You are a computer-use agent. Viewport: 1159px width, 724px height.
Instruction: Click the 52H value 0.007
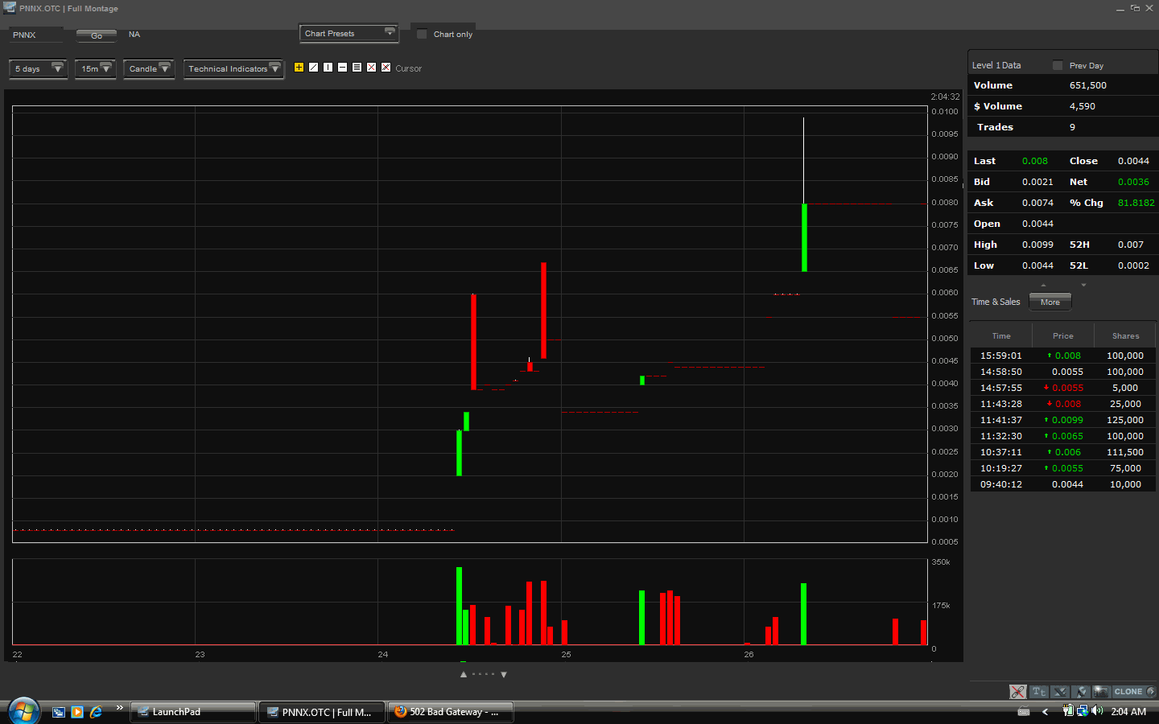pos(1131,245)
